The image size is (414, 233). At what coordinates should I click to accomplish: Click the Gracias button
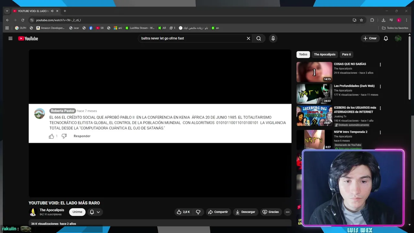270,212
